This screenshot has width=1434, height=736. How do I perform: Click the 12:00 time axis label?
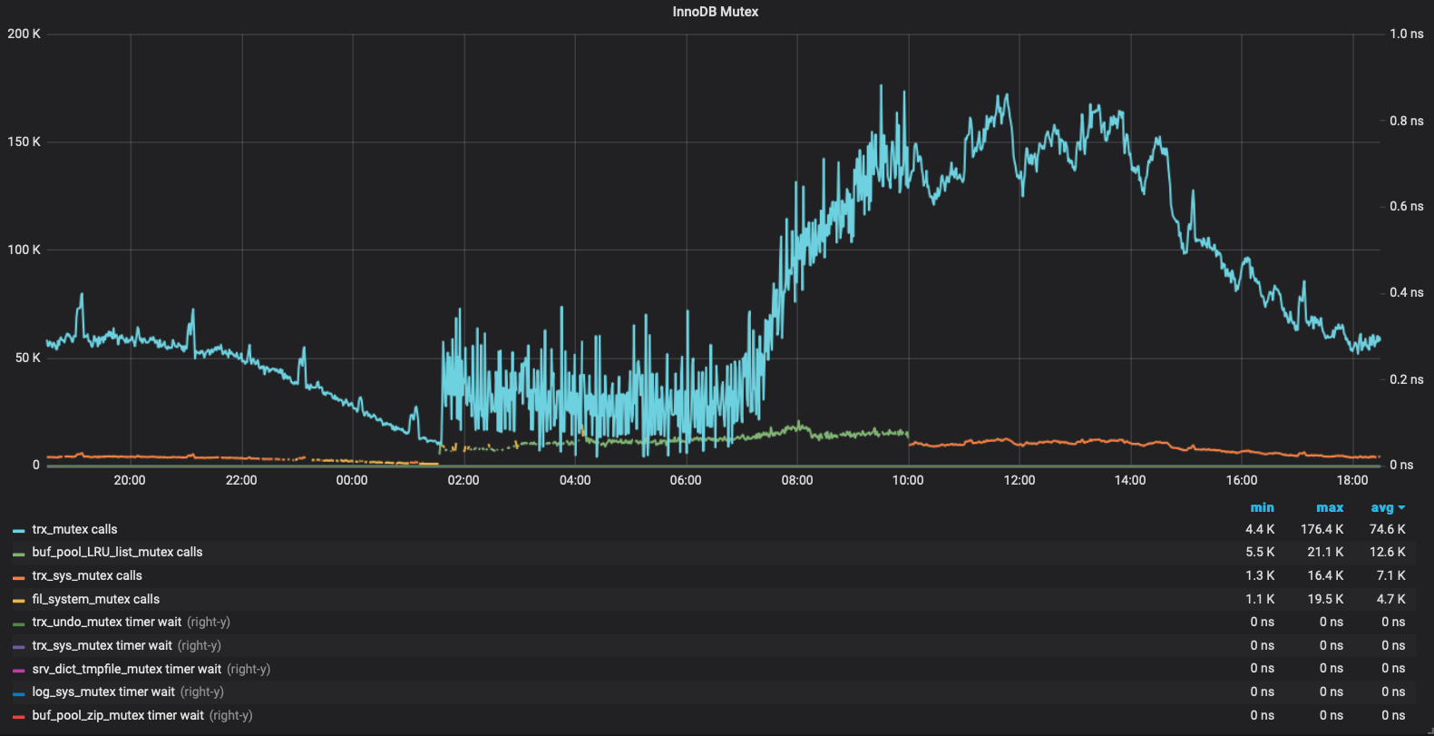tap(1019, 480)
